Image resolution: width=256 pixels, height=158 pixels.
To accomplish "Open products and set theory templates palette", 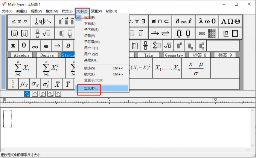I will coord(183,33).
